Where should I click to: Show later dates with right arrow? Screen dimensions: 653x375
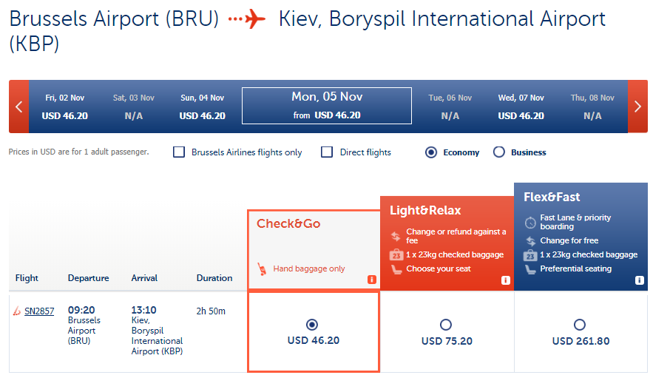(x=637, y=107)
